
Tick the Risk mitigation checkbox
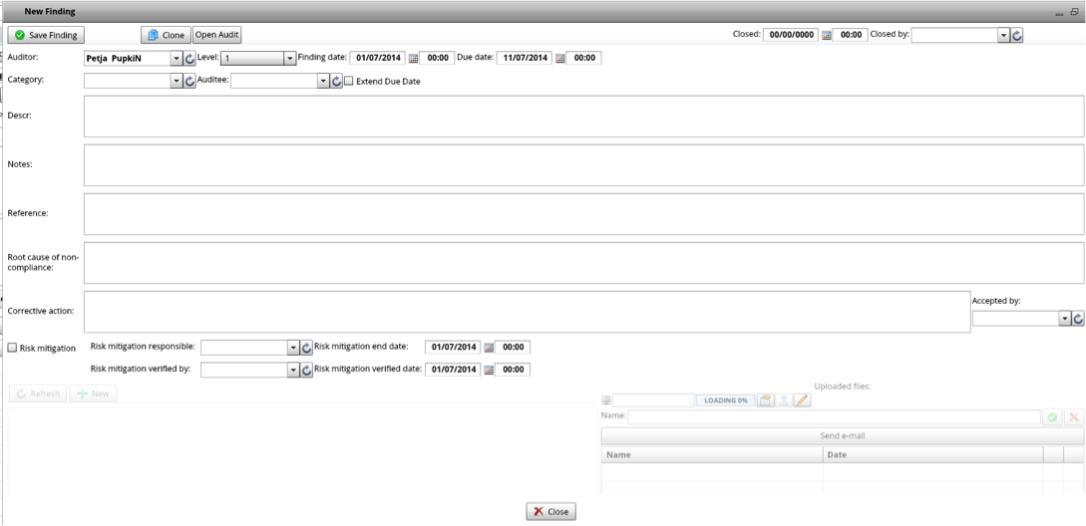click(13, 348)
